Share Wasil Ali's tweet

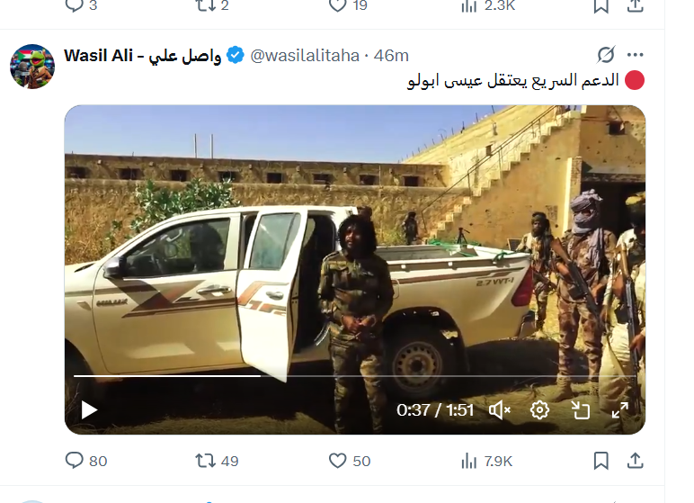[636, 461]
